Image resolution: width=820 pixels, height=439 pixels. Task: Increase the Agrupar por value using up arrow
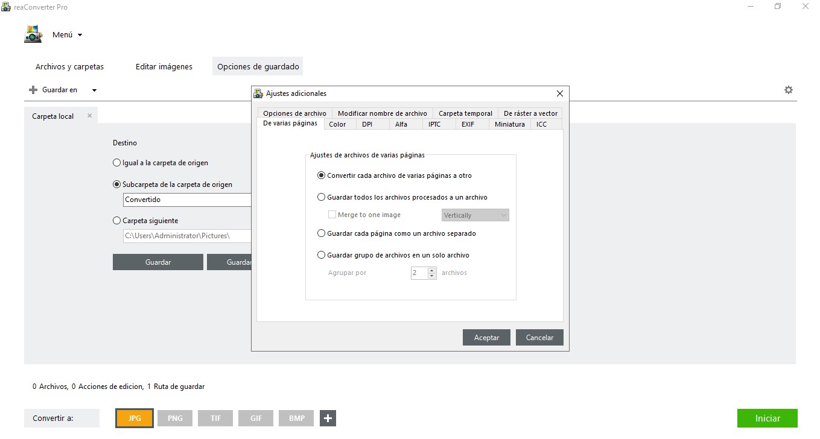(x=431, y=270)
